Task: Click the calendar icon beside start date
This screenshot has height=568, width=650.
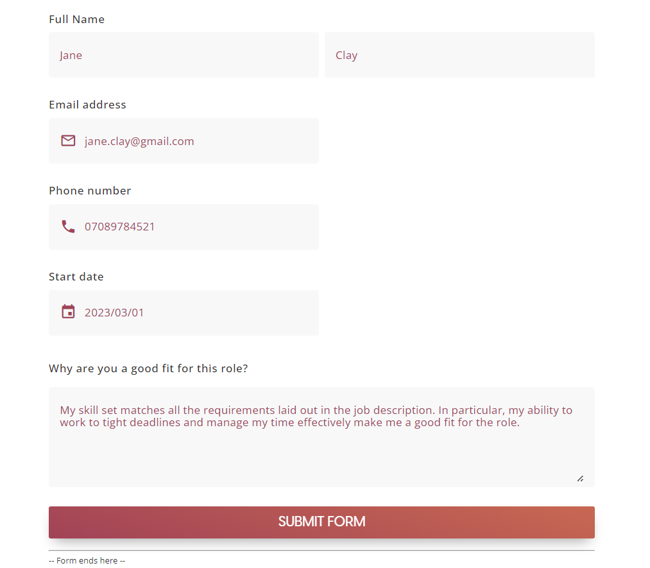Action: click(68, 312)
